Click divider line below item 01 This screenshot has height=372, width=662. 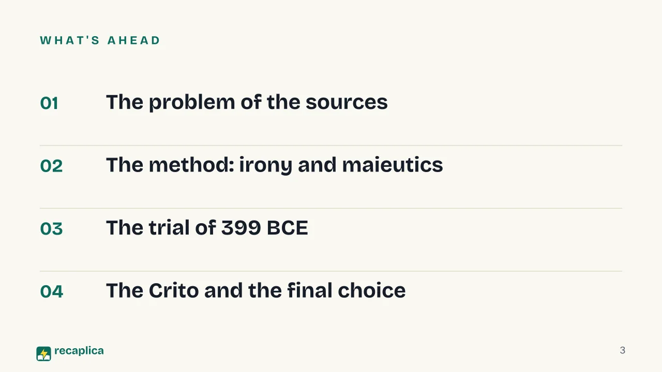tap(331, 146)
